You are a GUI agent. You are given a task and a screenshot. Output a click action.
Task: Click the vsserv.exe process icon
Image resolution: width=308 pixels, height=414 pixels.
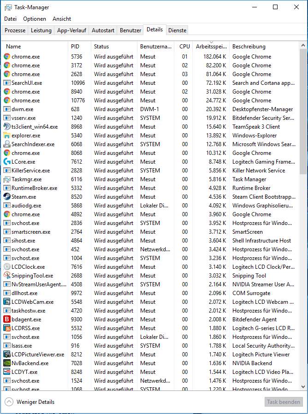(7, 118)
